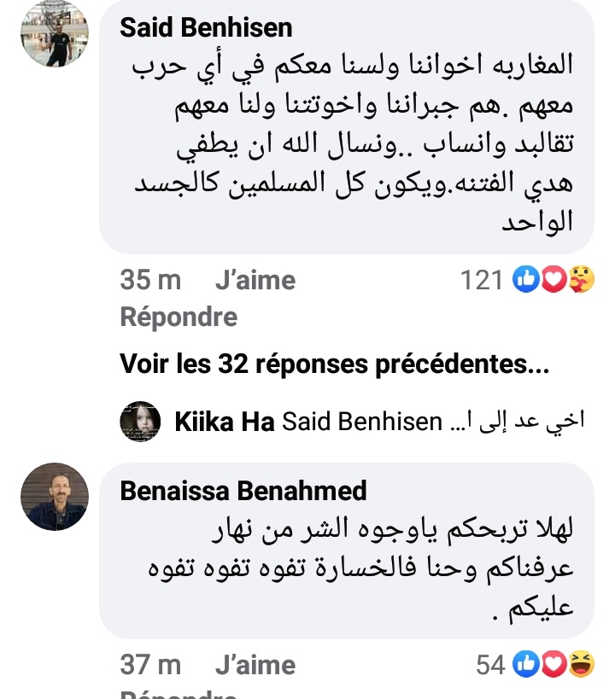Open the 121 reactions count
This screenshot has height=699, width=615.
click(482, 280)
